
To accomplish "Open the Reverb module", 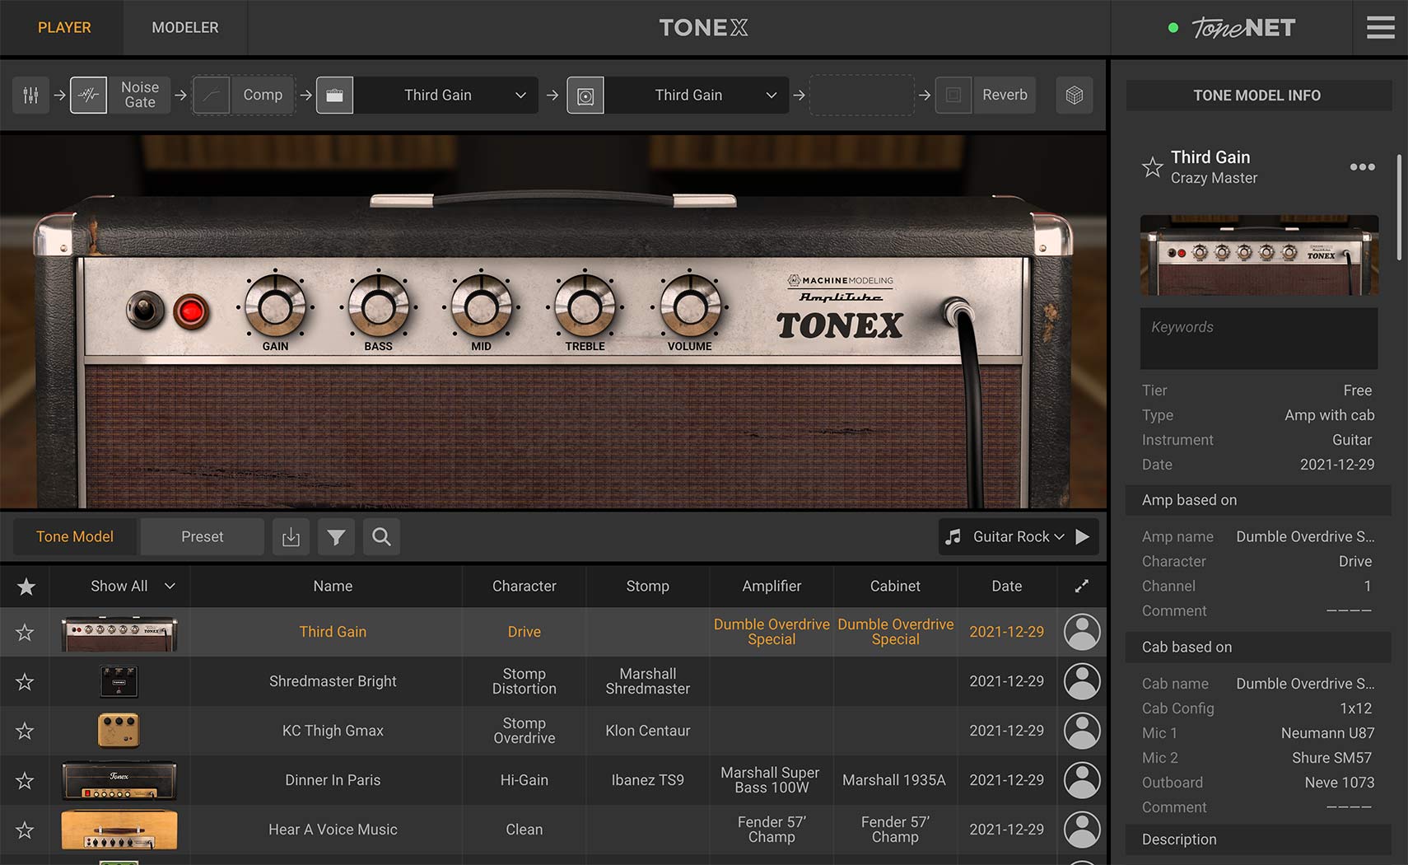I will (x=985, y=95).
